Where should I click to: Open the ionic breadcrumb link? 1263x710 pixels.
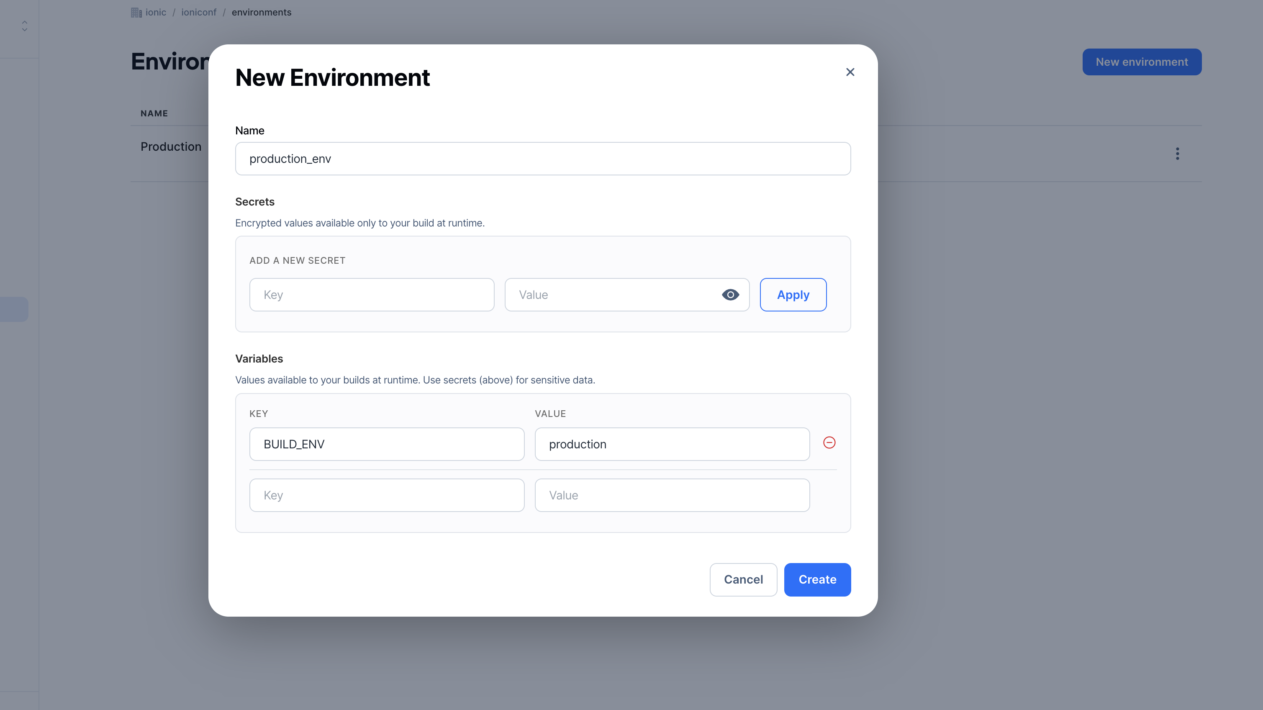click(155, 12)
